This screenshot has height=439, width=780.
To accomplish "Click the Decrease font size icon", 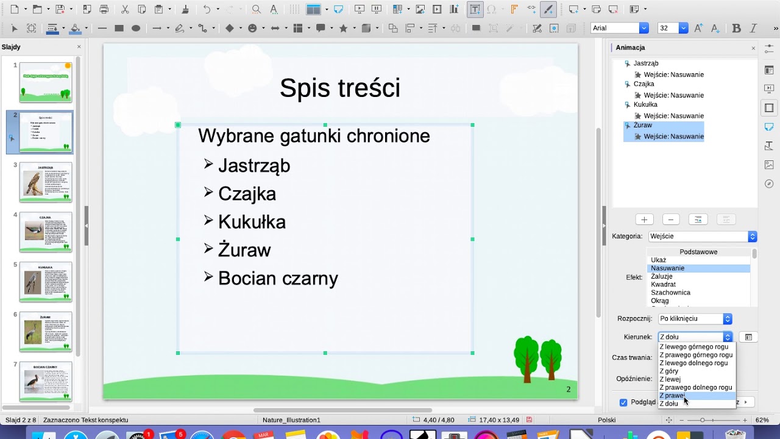I will (x=715, y=28).
